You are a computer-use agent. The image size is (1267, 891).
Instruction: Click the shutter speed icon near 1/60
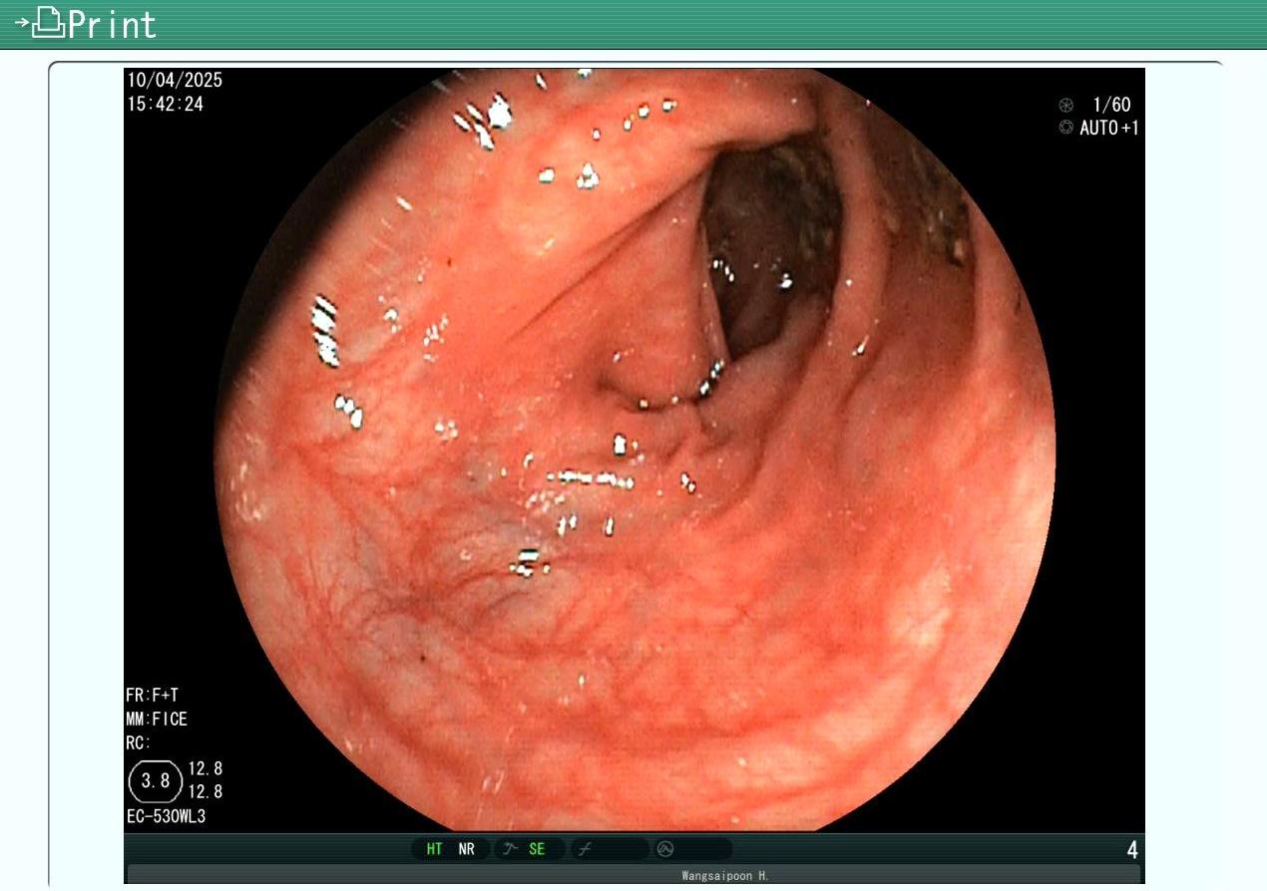point(1066,105)
